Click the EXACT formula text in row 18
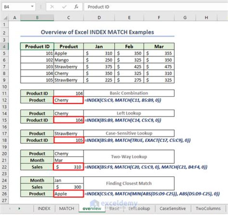Image resolution: width=228 pixels, height=215 pixels. pyautogui.click(x=137, y=140)
